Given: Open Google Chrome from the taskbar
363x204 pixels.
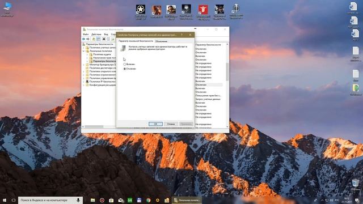Looking at the screenshot, I should click(x=148, y=200).
